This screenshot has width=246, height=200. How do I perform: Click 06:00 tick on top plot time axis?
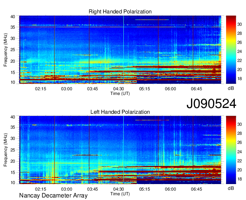170,89
